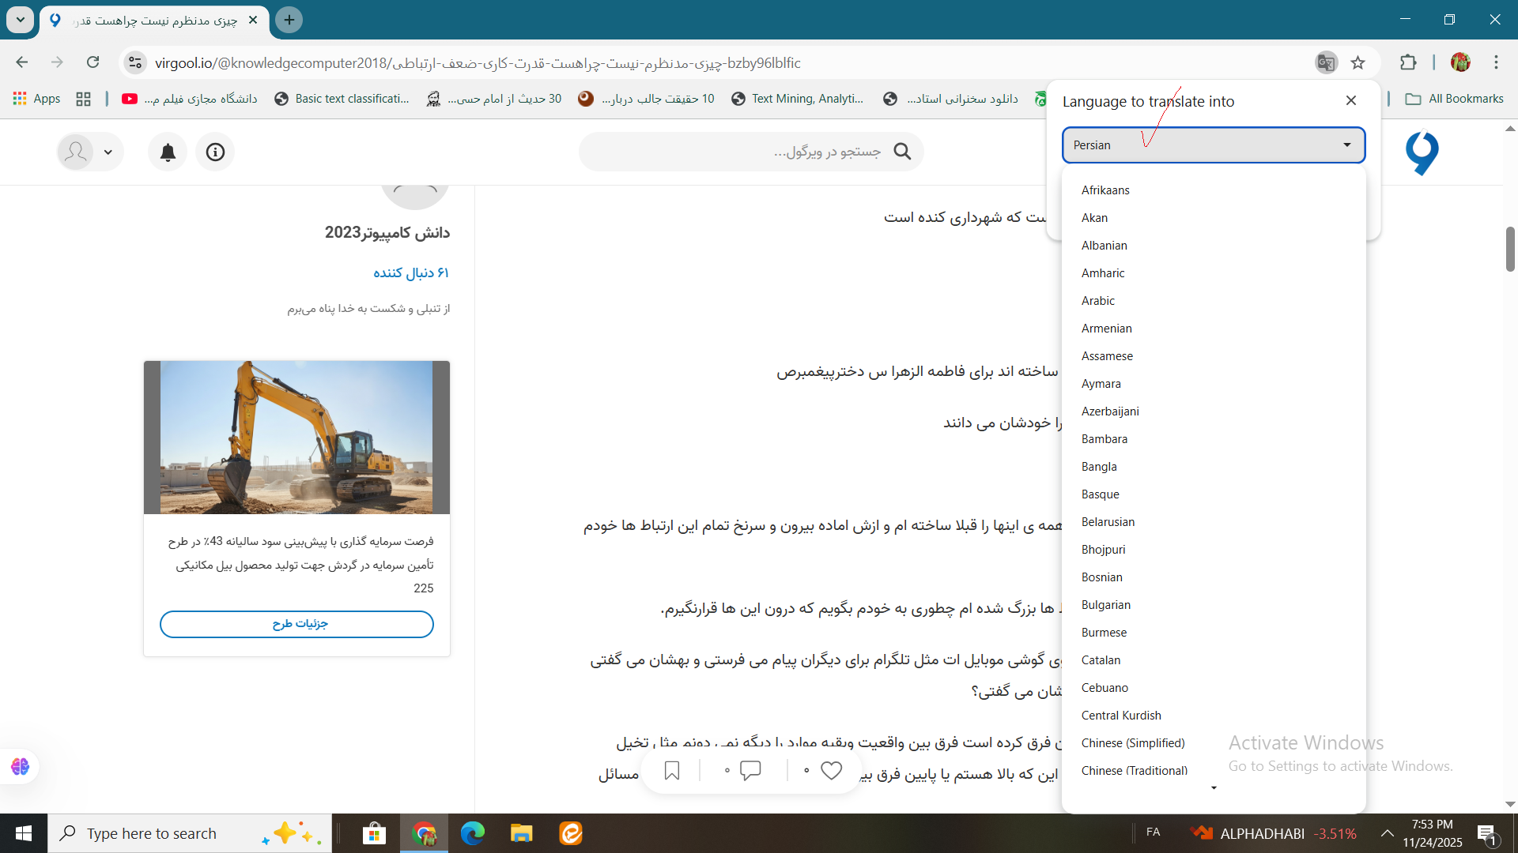Screen dimensions: 1518x853
Task: Expand the user profile avatar menu
Action: [x=89, y=152]
